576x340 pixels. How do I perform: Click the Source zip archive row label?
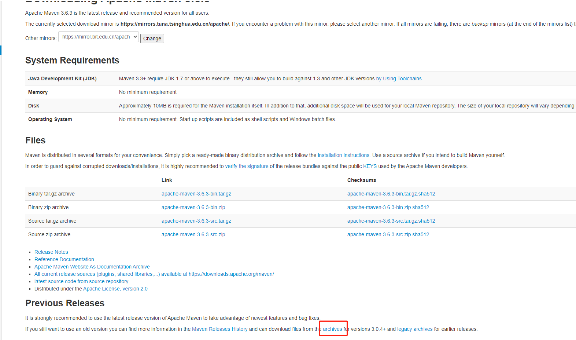[49, 234]
